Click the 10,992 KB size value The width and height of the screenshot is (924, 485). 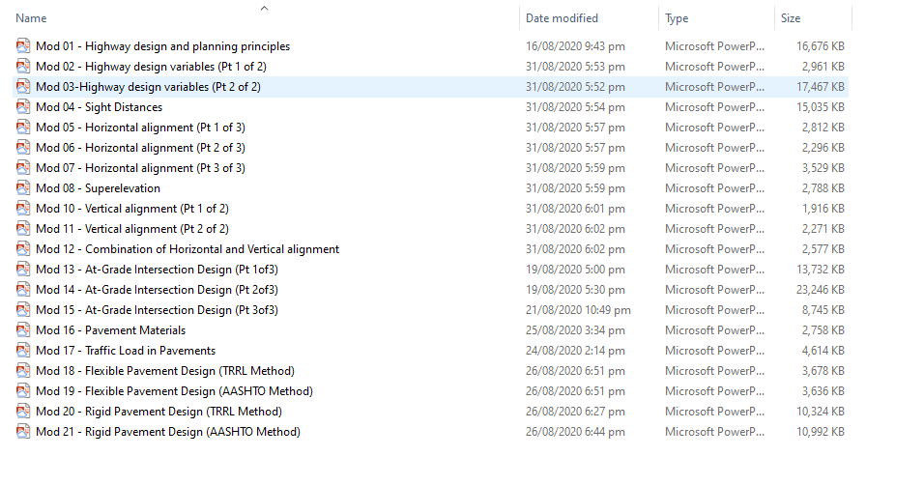[x=821, y=432]
